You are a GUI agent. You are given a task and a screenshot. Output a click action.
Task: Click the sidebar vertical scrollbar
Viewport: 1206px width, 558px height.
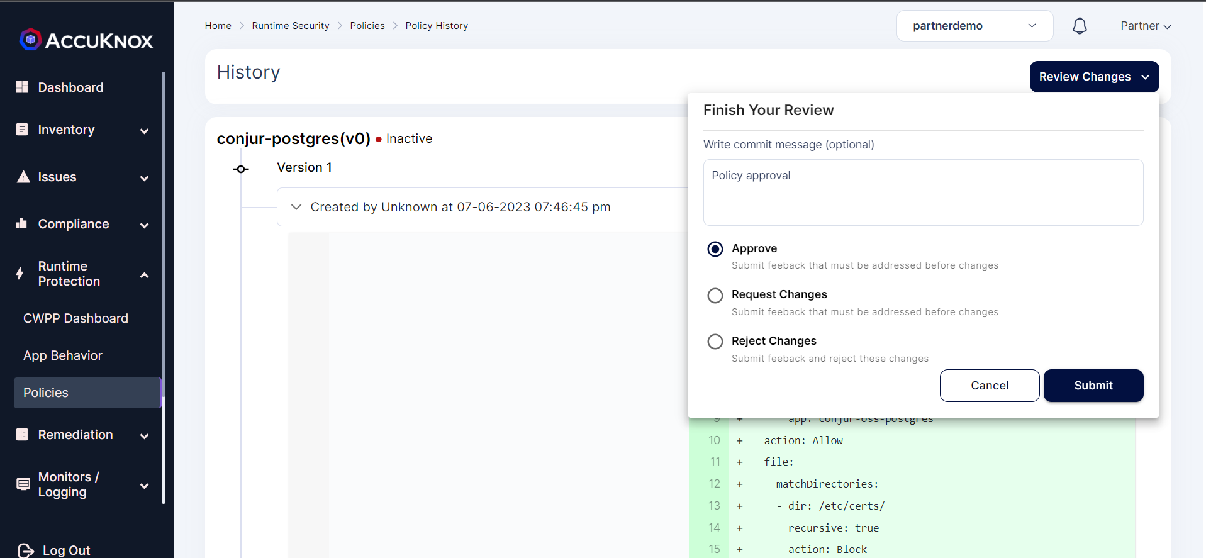click(164, 287)
